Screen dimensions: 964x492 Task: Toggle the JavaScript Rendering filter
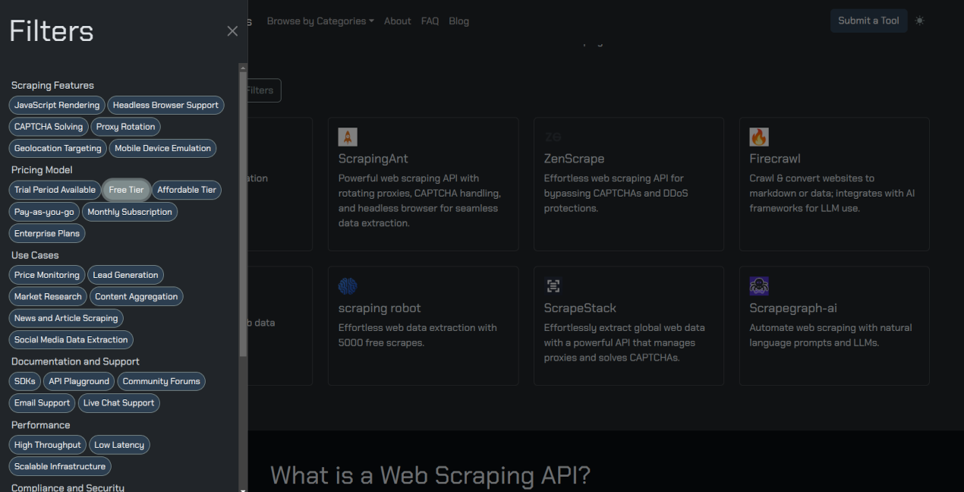57,106
